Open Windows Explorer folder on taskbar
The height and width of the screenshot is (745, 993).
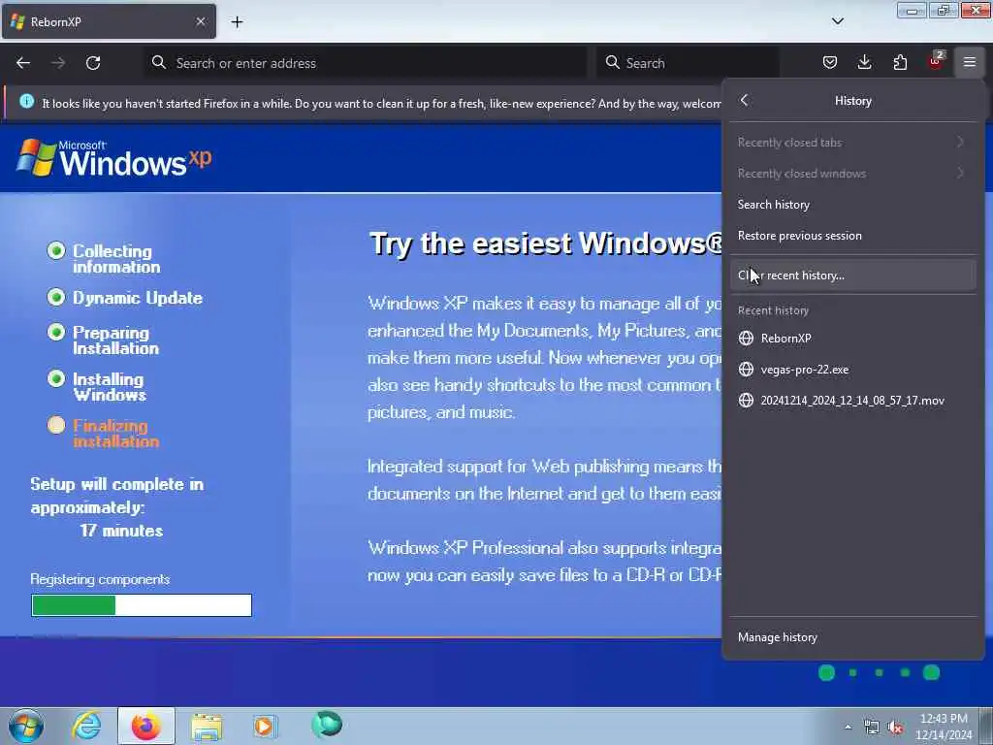(x=207, y=727)
